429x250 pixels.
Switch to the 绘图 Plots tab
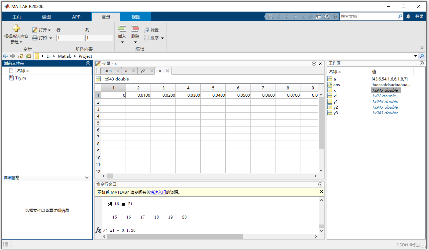point(47,17)
